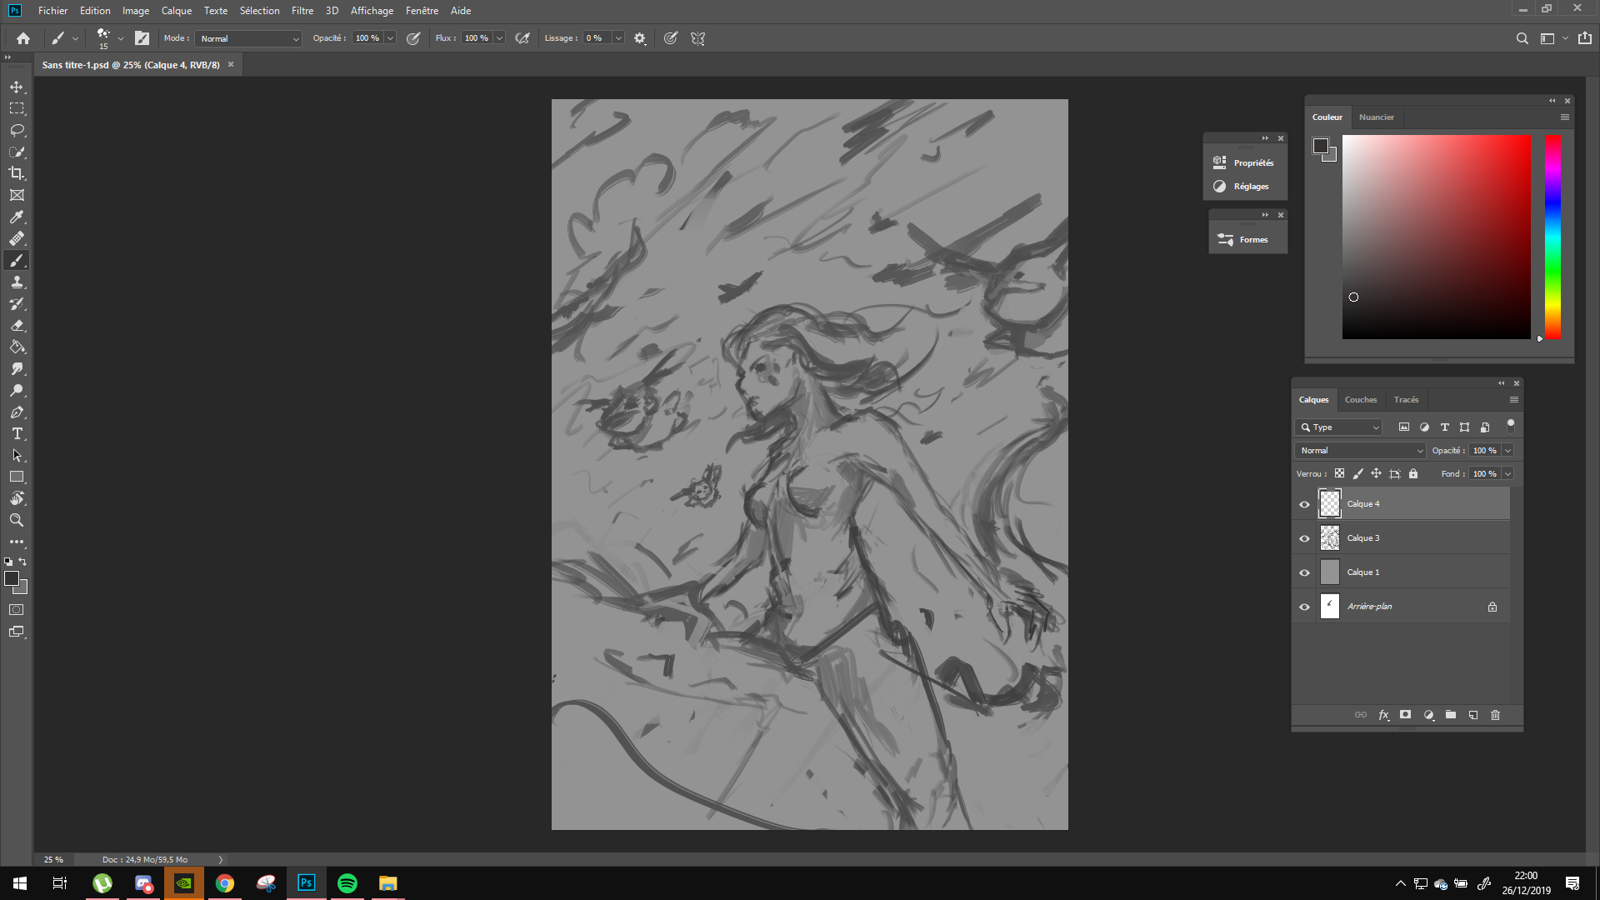Image resolution: width=1600 pixels, height=900 pixels.
Task: Switch to the Couches tab
Action: (1360, 400)
